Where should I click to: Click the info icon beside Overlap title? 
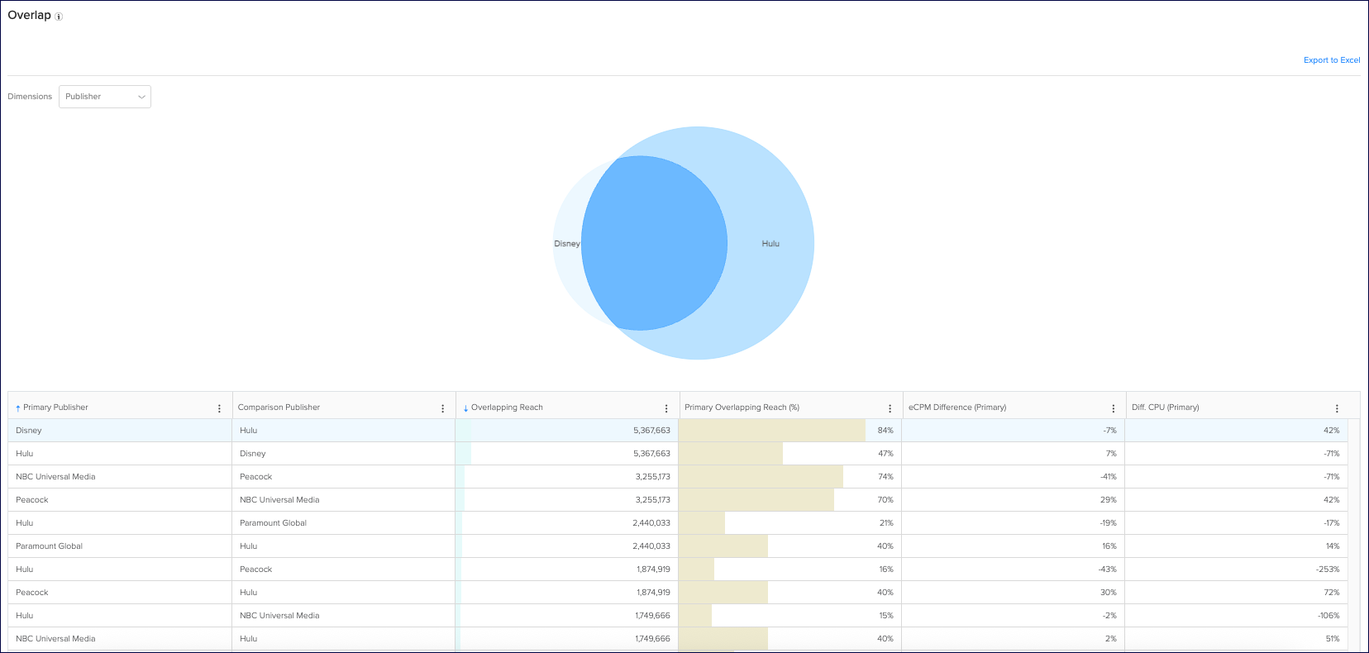59,17
